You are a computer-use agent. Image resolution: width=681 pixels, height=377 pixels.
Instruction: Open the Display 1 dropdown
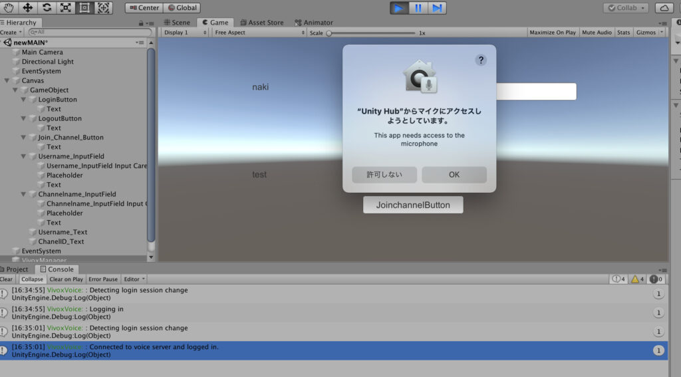[185, 33]
